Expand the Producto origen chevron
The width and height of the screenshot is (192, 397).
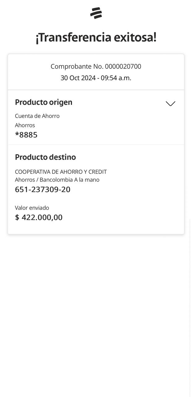[x=170, y=104]
